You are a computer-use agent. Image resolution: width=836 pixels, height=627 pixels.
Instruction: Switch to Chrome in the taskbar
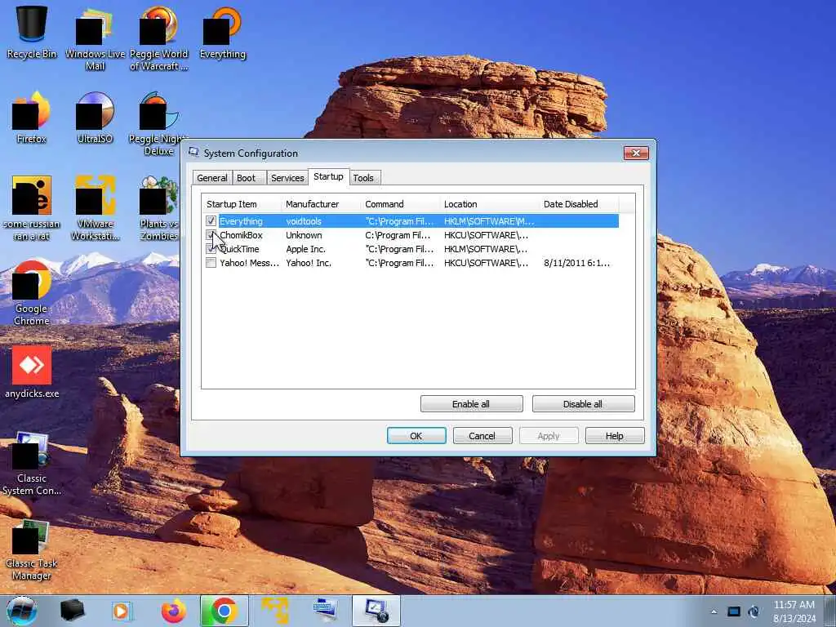[225, 611]
